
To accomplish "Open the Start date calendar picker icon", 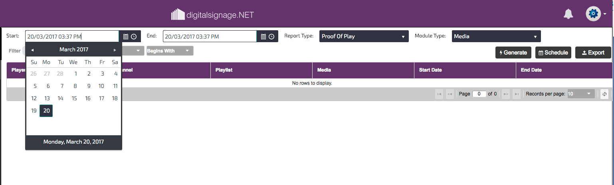I will point(125,37).
